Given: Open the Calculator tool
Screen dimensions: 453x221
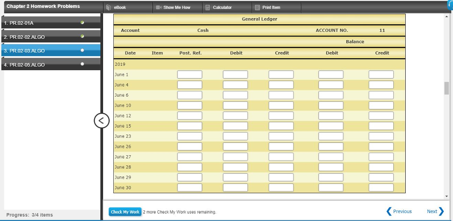Looking at the screenshot, I should (x=227, y=7).
